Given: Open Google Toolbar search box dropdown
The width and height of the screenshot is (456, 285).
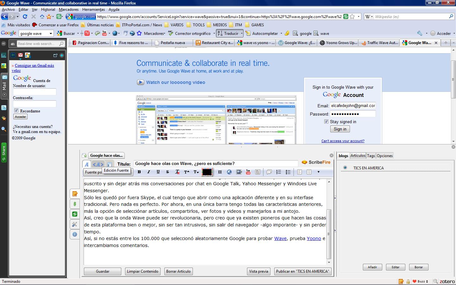Looking at the screenshot, I should pos(51,33).
